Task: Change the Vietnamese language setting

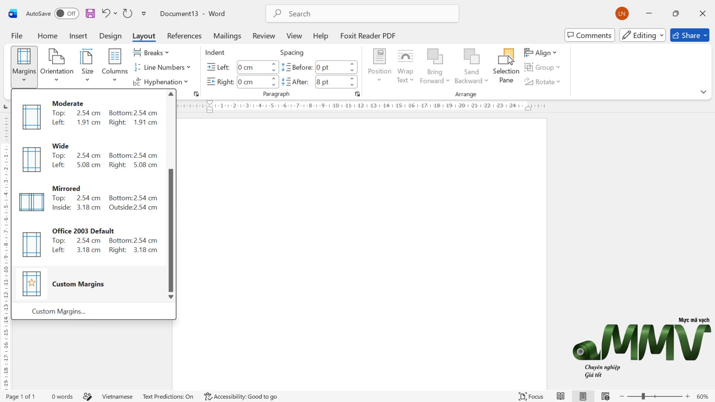Action: point(117,397)
